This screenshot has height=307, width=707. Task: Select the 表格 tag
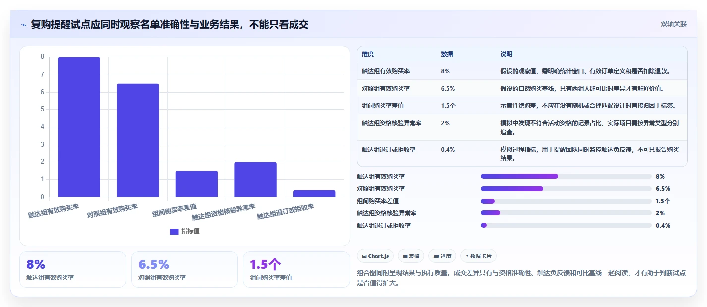click(411, 256)
